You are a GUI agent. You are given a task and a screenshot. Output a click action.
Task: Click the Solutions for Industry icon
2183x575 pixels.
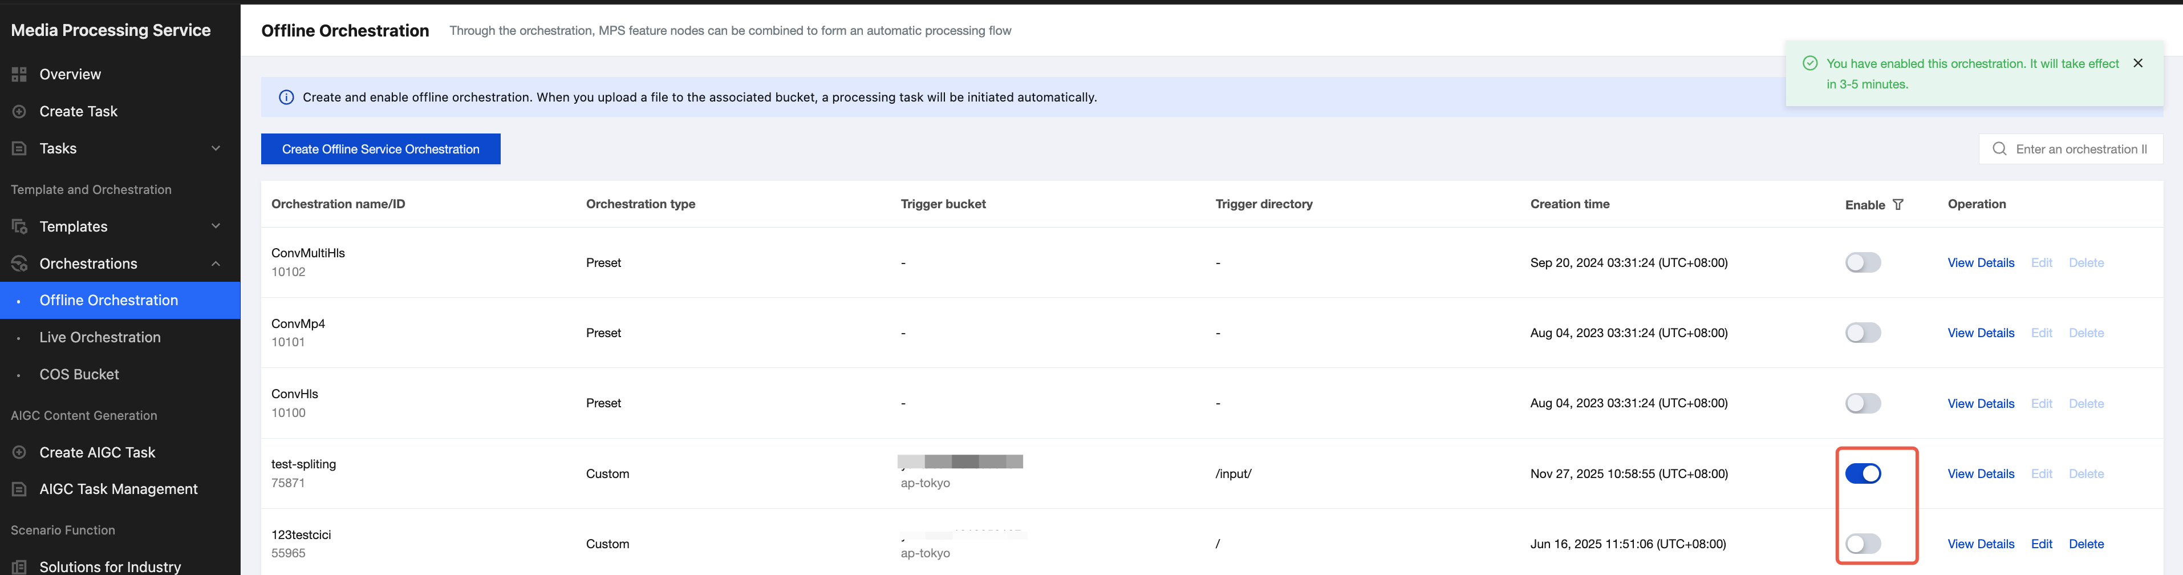(19, 566)
